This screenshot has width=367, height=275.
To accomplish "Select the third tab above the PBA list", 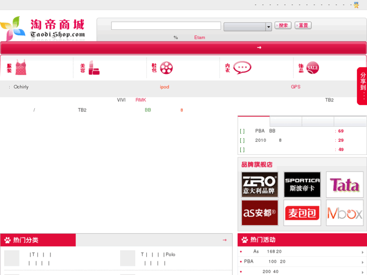I will coord(318,121).
